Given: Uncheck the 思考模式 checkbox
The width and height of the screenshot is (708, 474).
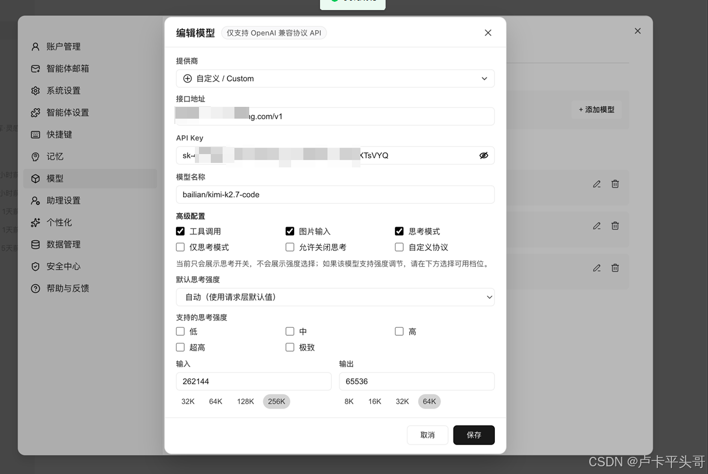Looking at the screenshot, I should 399,231.
